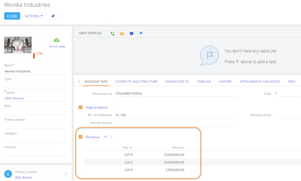Open the Allen Dsouza owner link
The height and width of the screenshot is (181, 301).
[x=14, y=98]
